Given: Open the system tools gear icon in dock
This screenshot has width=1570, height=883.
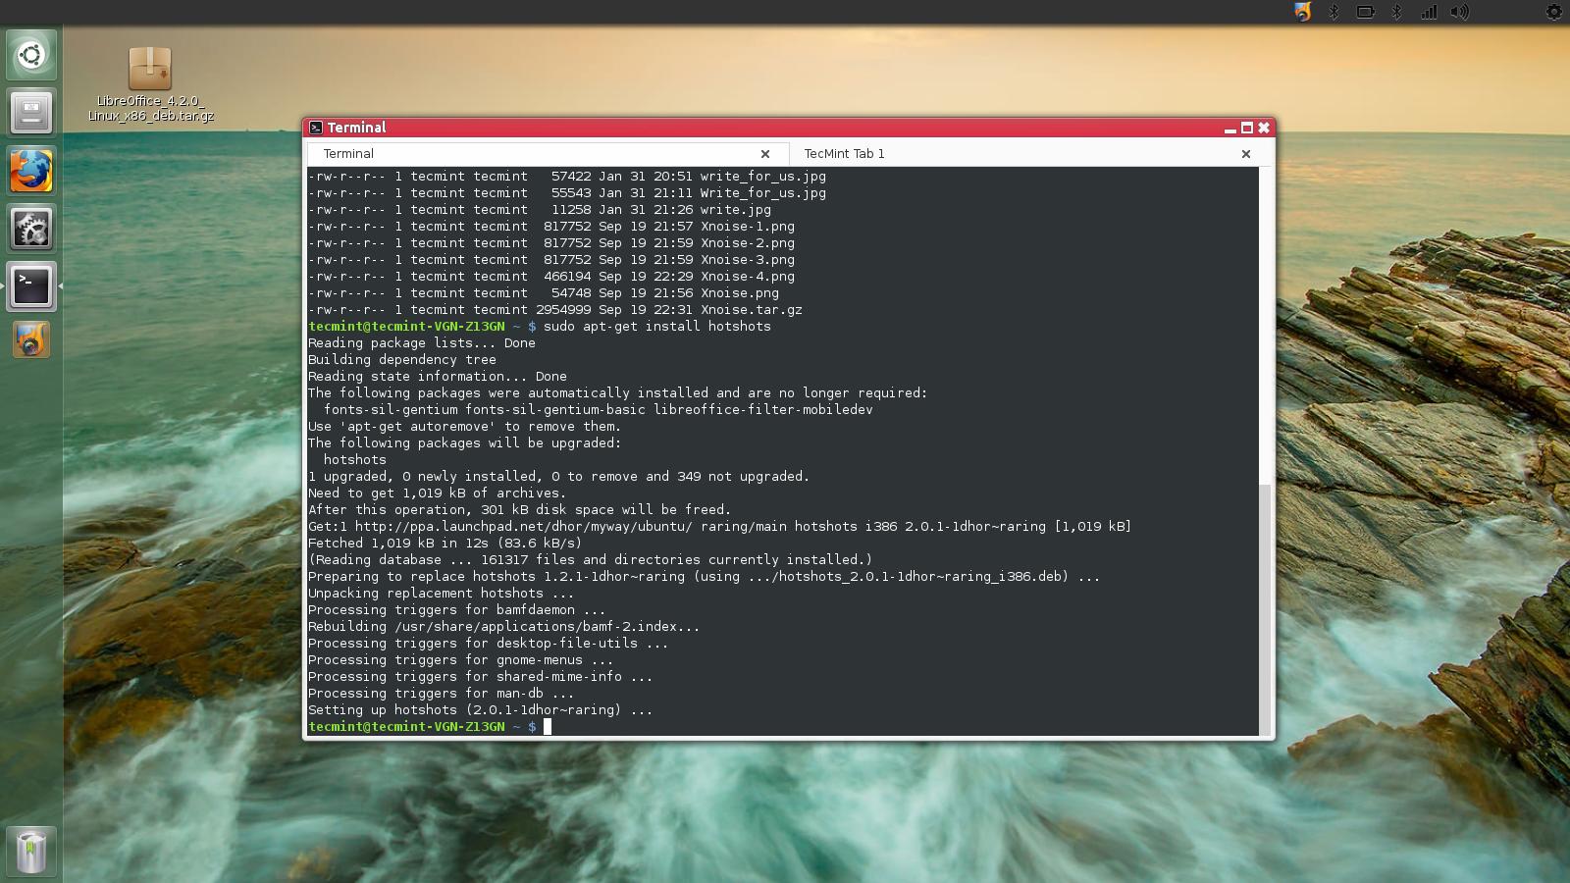Looking at the screenshot, I should pos(30,228).
